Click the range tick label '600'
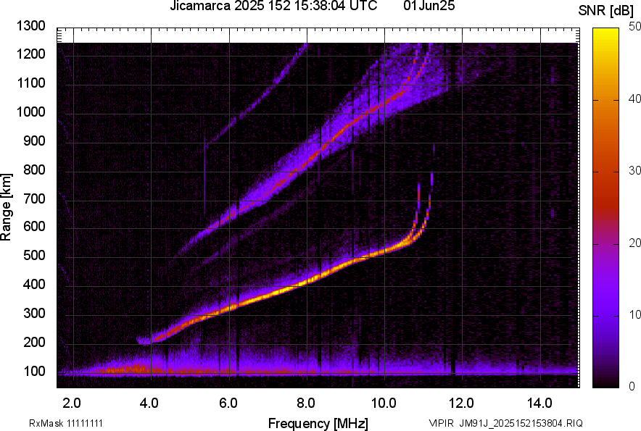The width and height of the screenshot is (641, 431). tap(34, 227)
